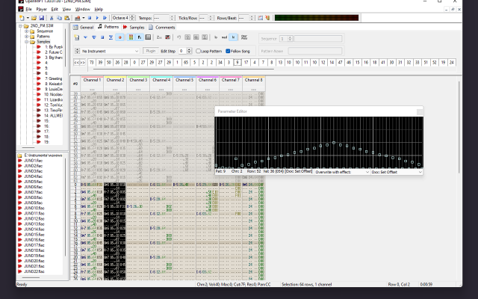Select the 'lo' detail level
478x299 pixels.
tap(216, 37)
